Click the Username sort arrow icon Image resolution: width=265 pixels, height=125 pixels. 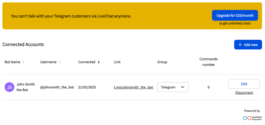[x=60, y=62]
